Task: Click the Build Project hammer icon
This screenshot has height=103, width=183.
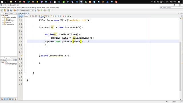Action: [35, 10]
